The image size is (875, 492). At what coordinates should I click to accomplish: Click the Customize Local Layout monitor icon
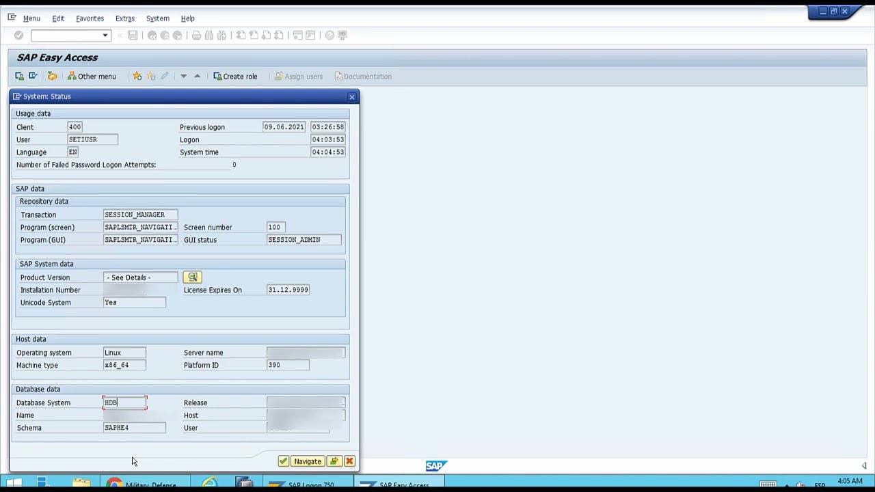click(342, 35)
